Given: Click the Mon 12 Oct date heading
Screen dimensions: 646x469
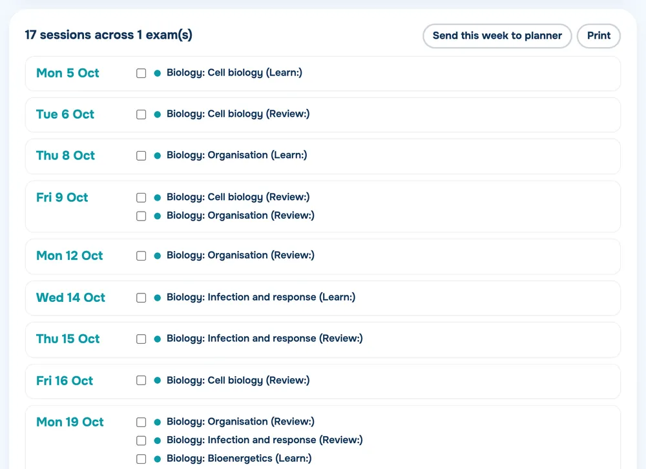Looking at the screenshot, I should click(70, 255).
